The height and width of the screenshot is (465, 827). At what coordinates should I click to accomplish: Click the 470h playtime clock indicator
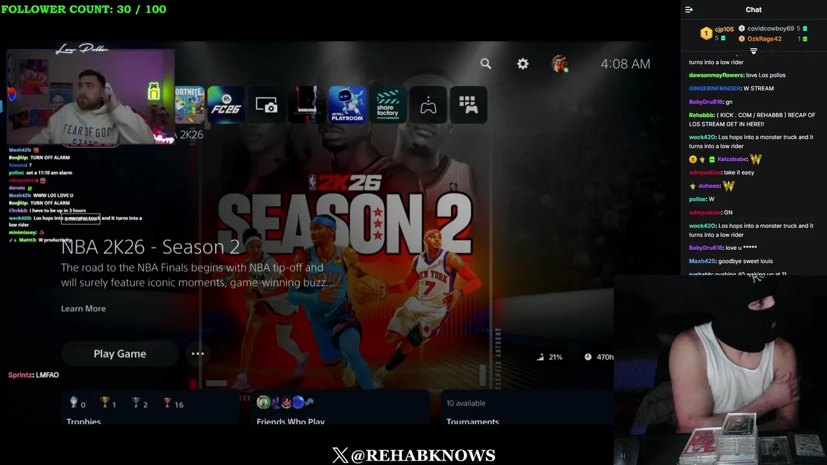(599, 356)
